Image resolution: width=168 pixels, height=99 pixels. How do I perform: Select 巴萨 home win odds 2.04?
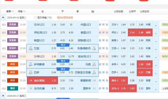point(43,72)
